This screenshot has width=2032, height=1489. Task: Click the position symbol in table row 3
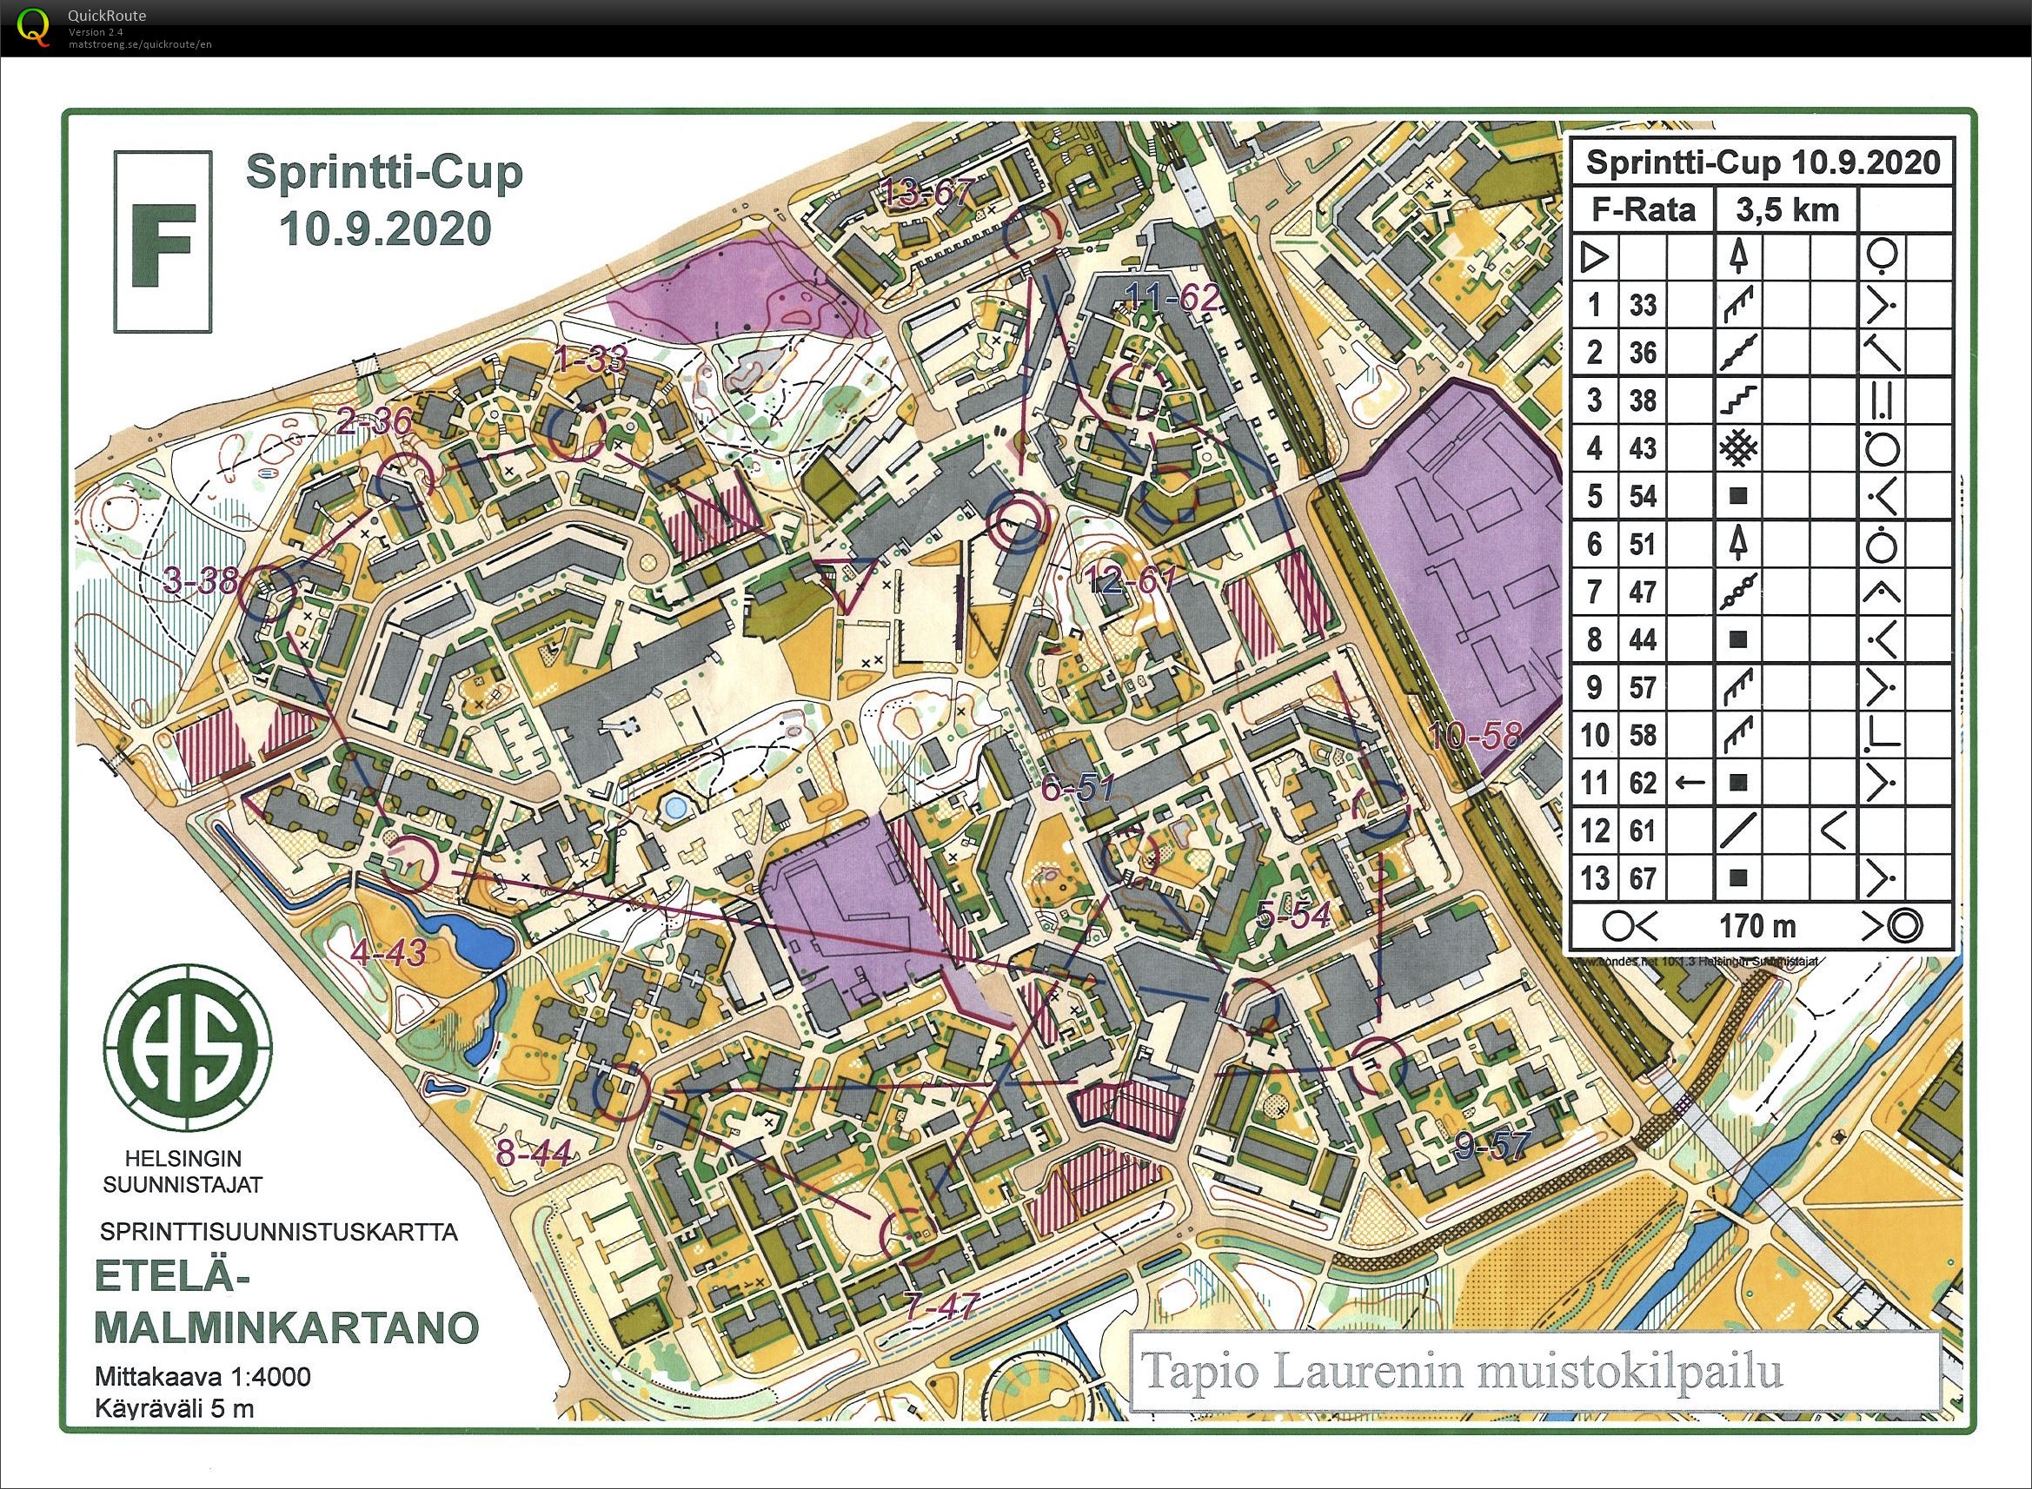[x=1882, y=400]
